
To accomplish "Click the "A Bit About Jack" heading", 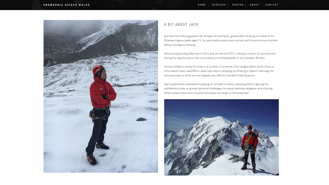I will (x=181, y=25).
